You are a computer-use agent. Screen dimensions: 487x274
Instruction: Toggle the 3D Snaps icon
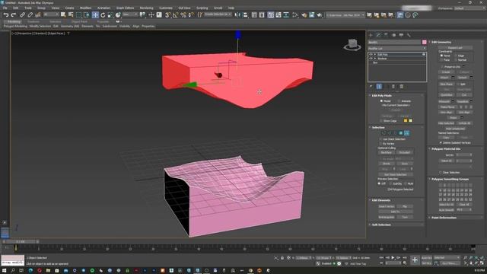point(167,15)
